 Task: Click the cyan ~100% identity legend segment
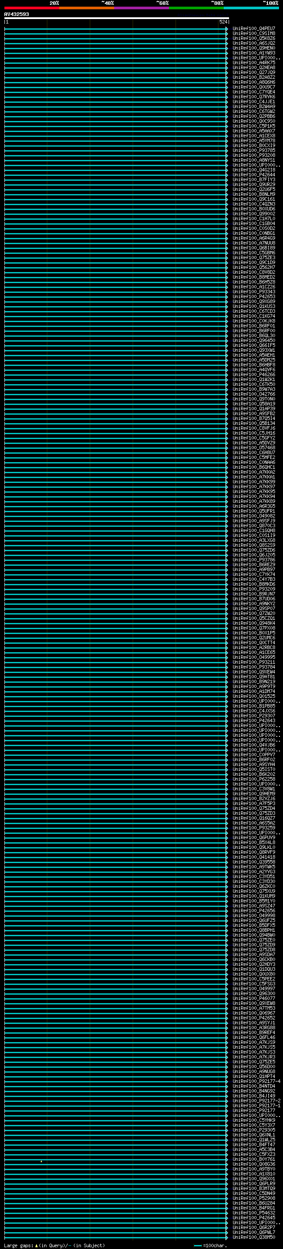pyautogui.click(x=251, y=8)
